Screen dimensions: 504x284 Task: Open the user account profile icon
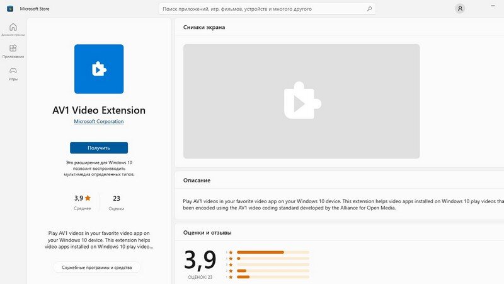[x=460, y=9]
